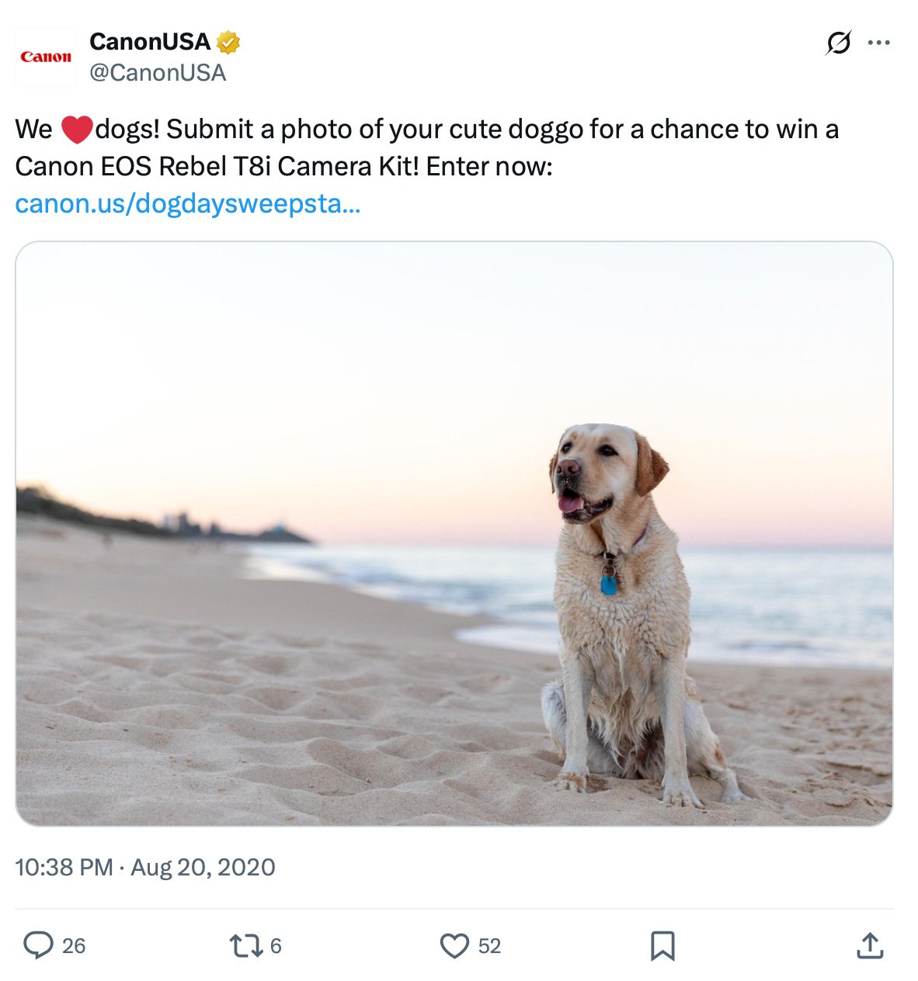
Task: Click the verified badge next to CanonUSA
Action: (227, 43)
